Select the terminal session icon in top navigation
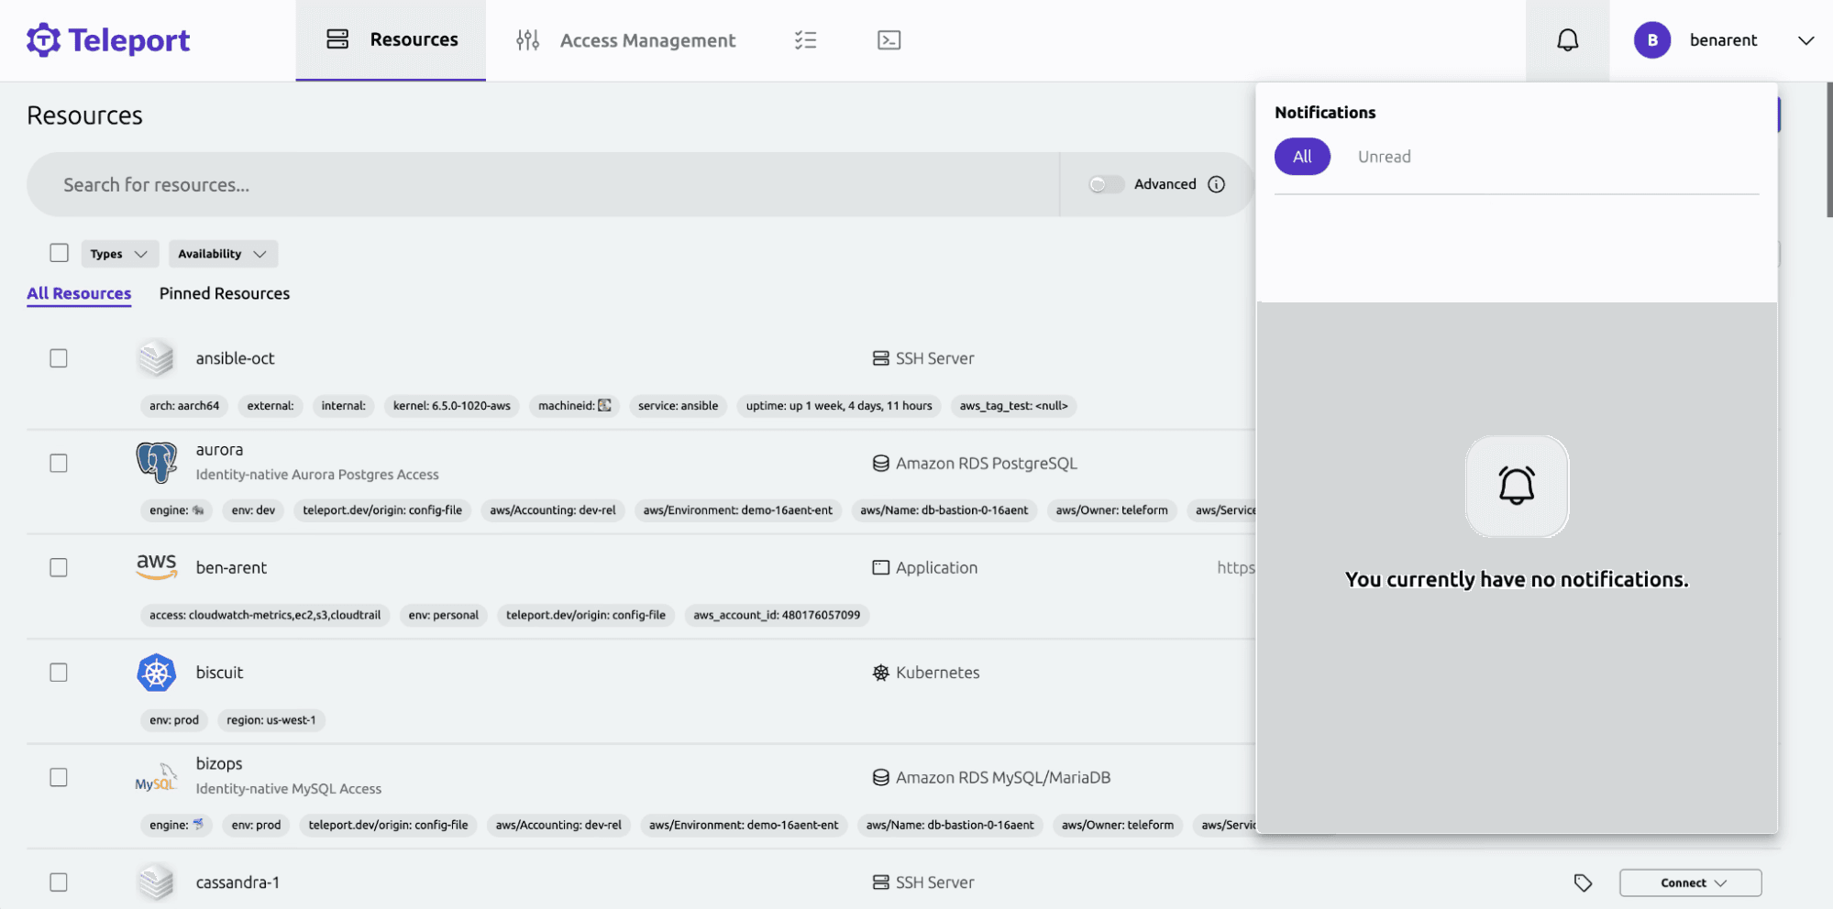The width and height of the screenshot is (1833, 909). 888,39
